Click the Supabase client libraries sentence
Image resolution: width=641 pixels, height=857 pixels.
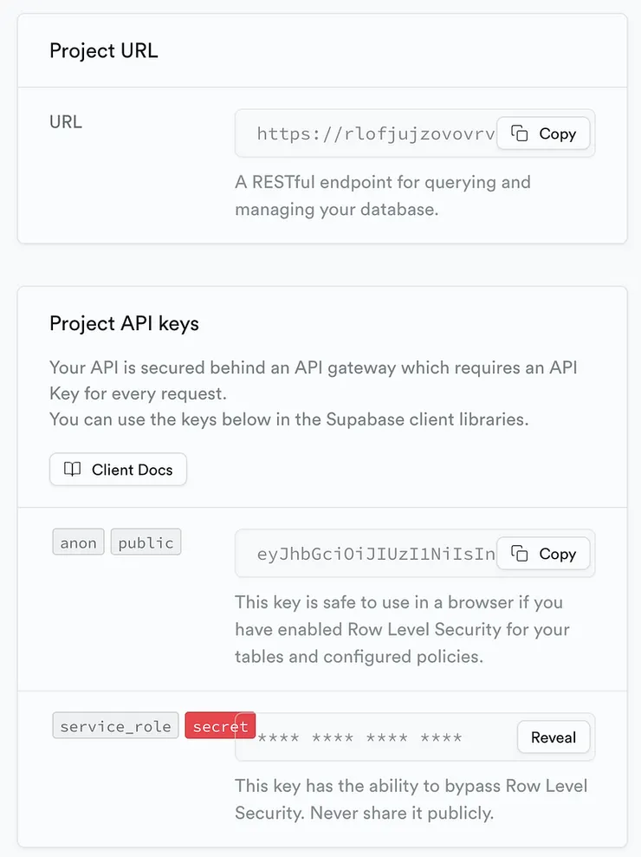tap(288, 419)
